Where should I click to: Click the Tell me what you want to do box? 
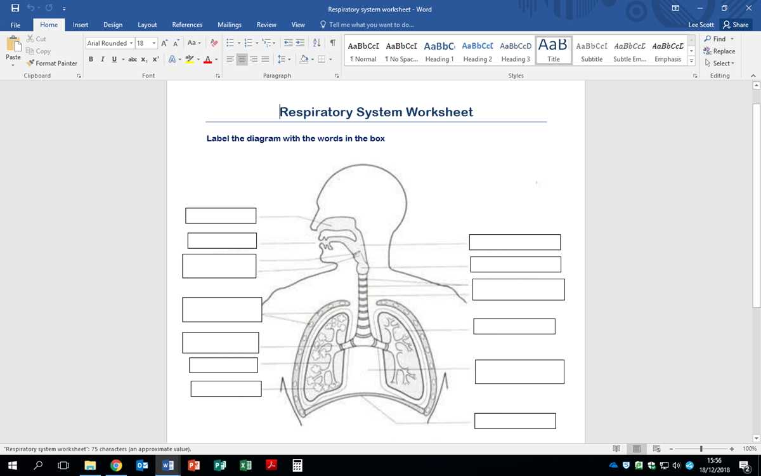367,25
